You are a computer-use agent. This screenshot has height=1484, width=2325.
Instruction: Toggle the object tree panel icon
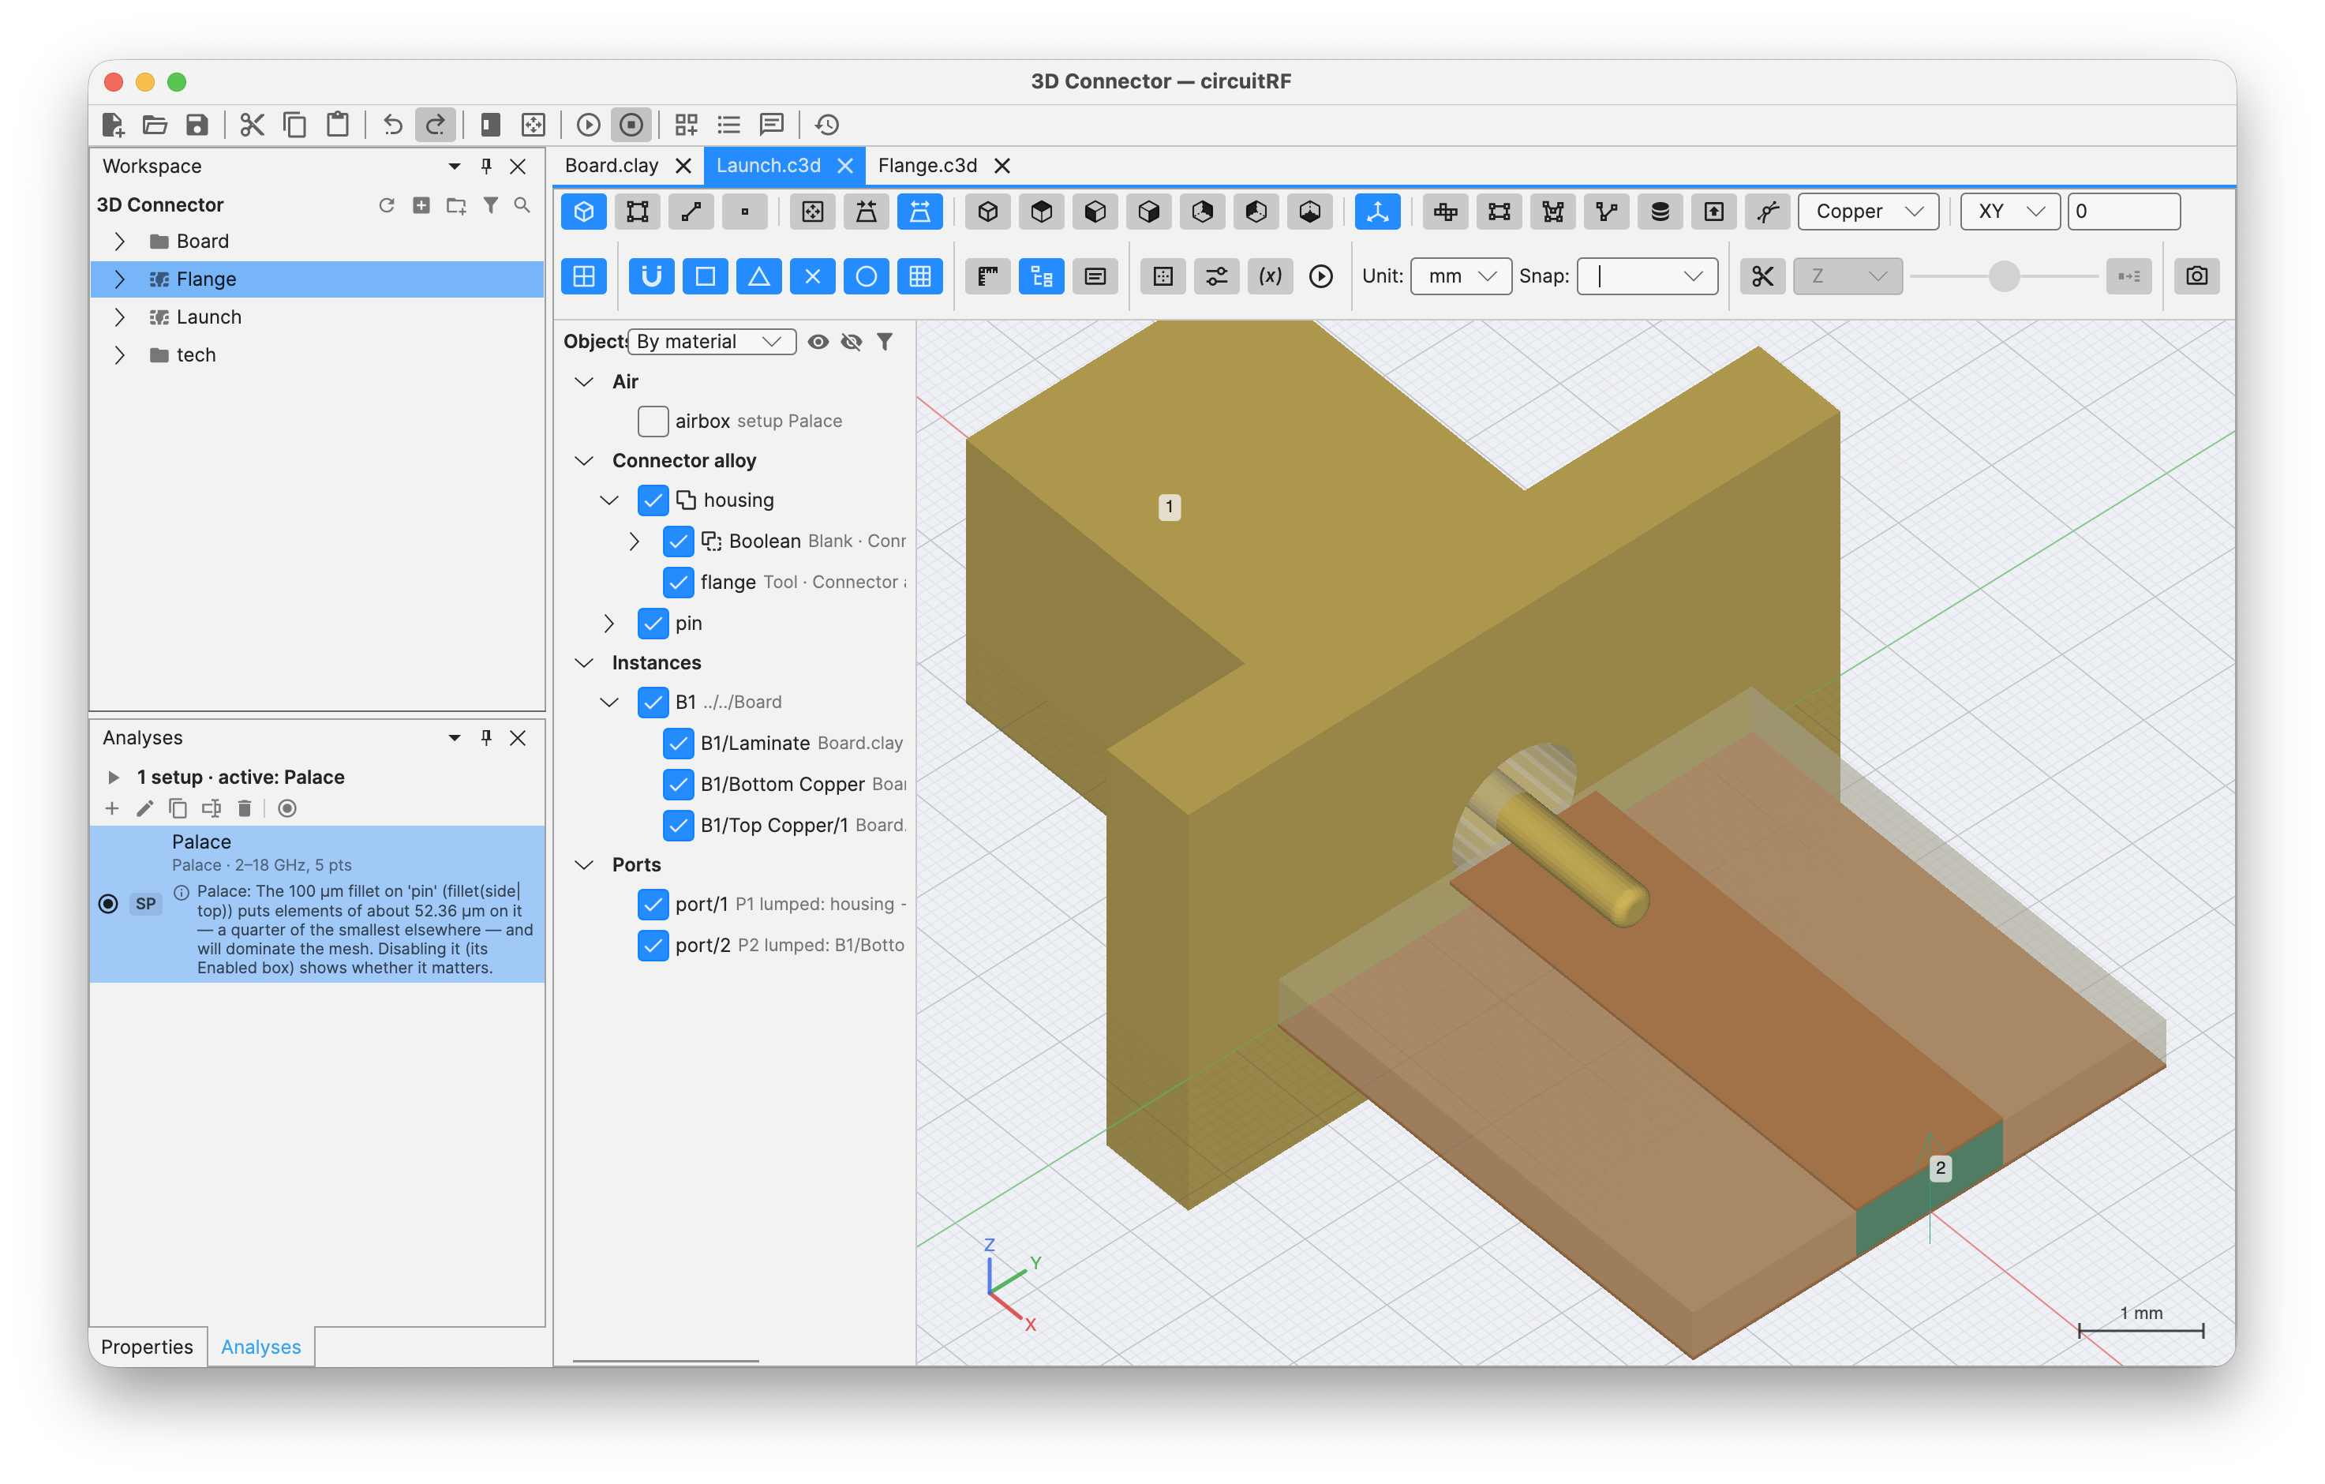(1042, 276)
